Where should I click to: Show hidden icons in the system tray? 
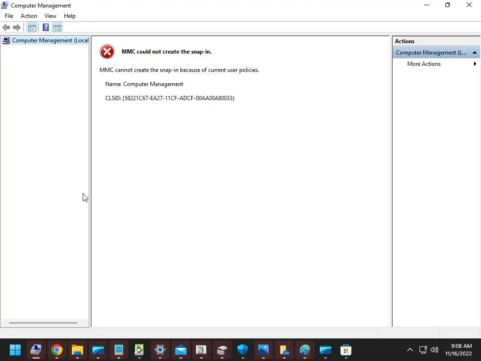tap(410, 350)
